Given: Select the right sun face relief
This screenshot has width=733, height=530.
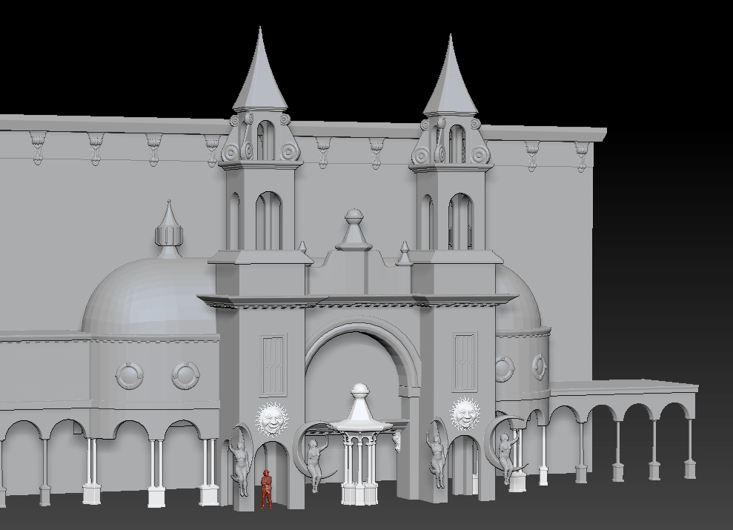Looking at the screenshot, I should [465, 414].
